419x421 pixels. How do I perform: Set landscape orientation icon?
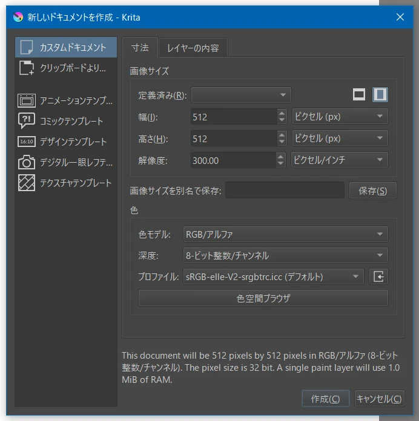click(x=359, y=94)
